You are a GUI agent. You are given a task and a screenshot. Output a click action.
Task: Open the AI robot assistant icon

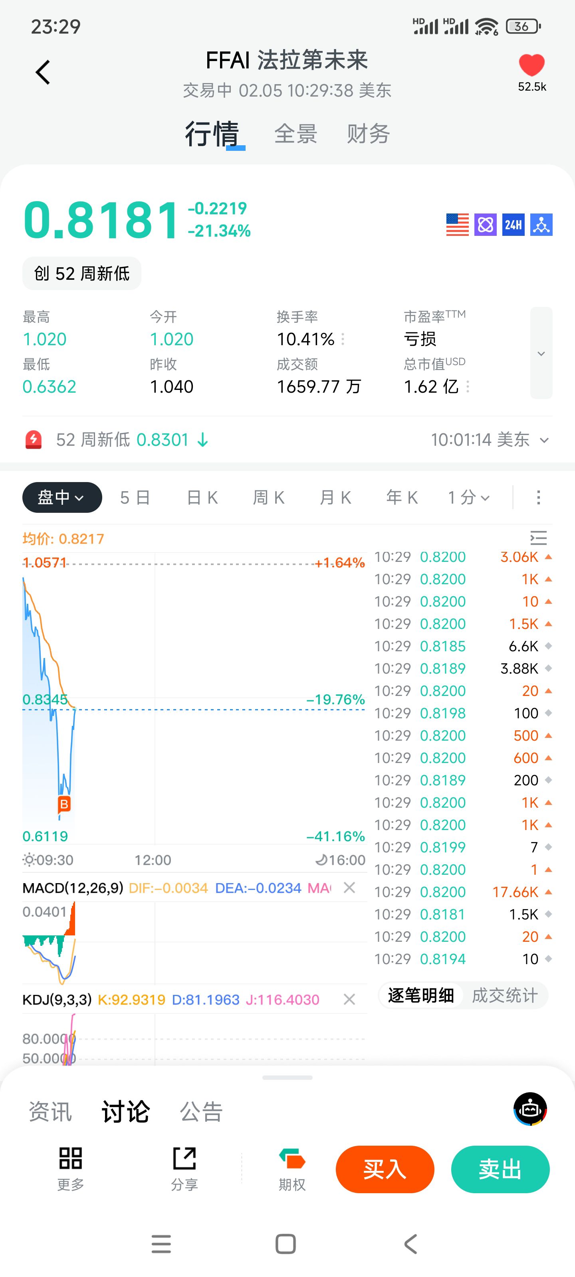click(x=530, y=1109)
